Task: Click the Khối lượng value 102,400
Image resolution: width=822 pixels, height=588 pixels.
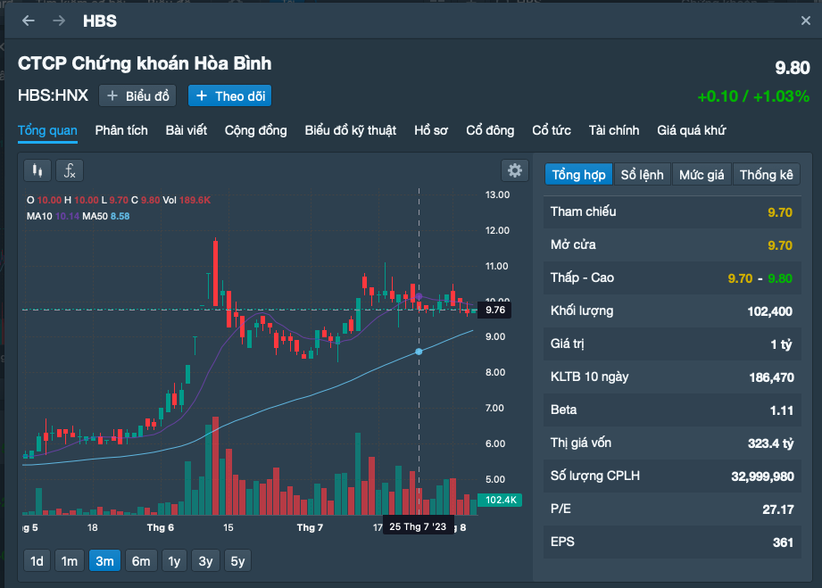Action: [769, 311]
